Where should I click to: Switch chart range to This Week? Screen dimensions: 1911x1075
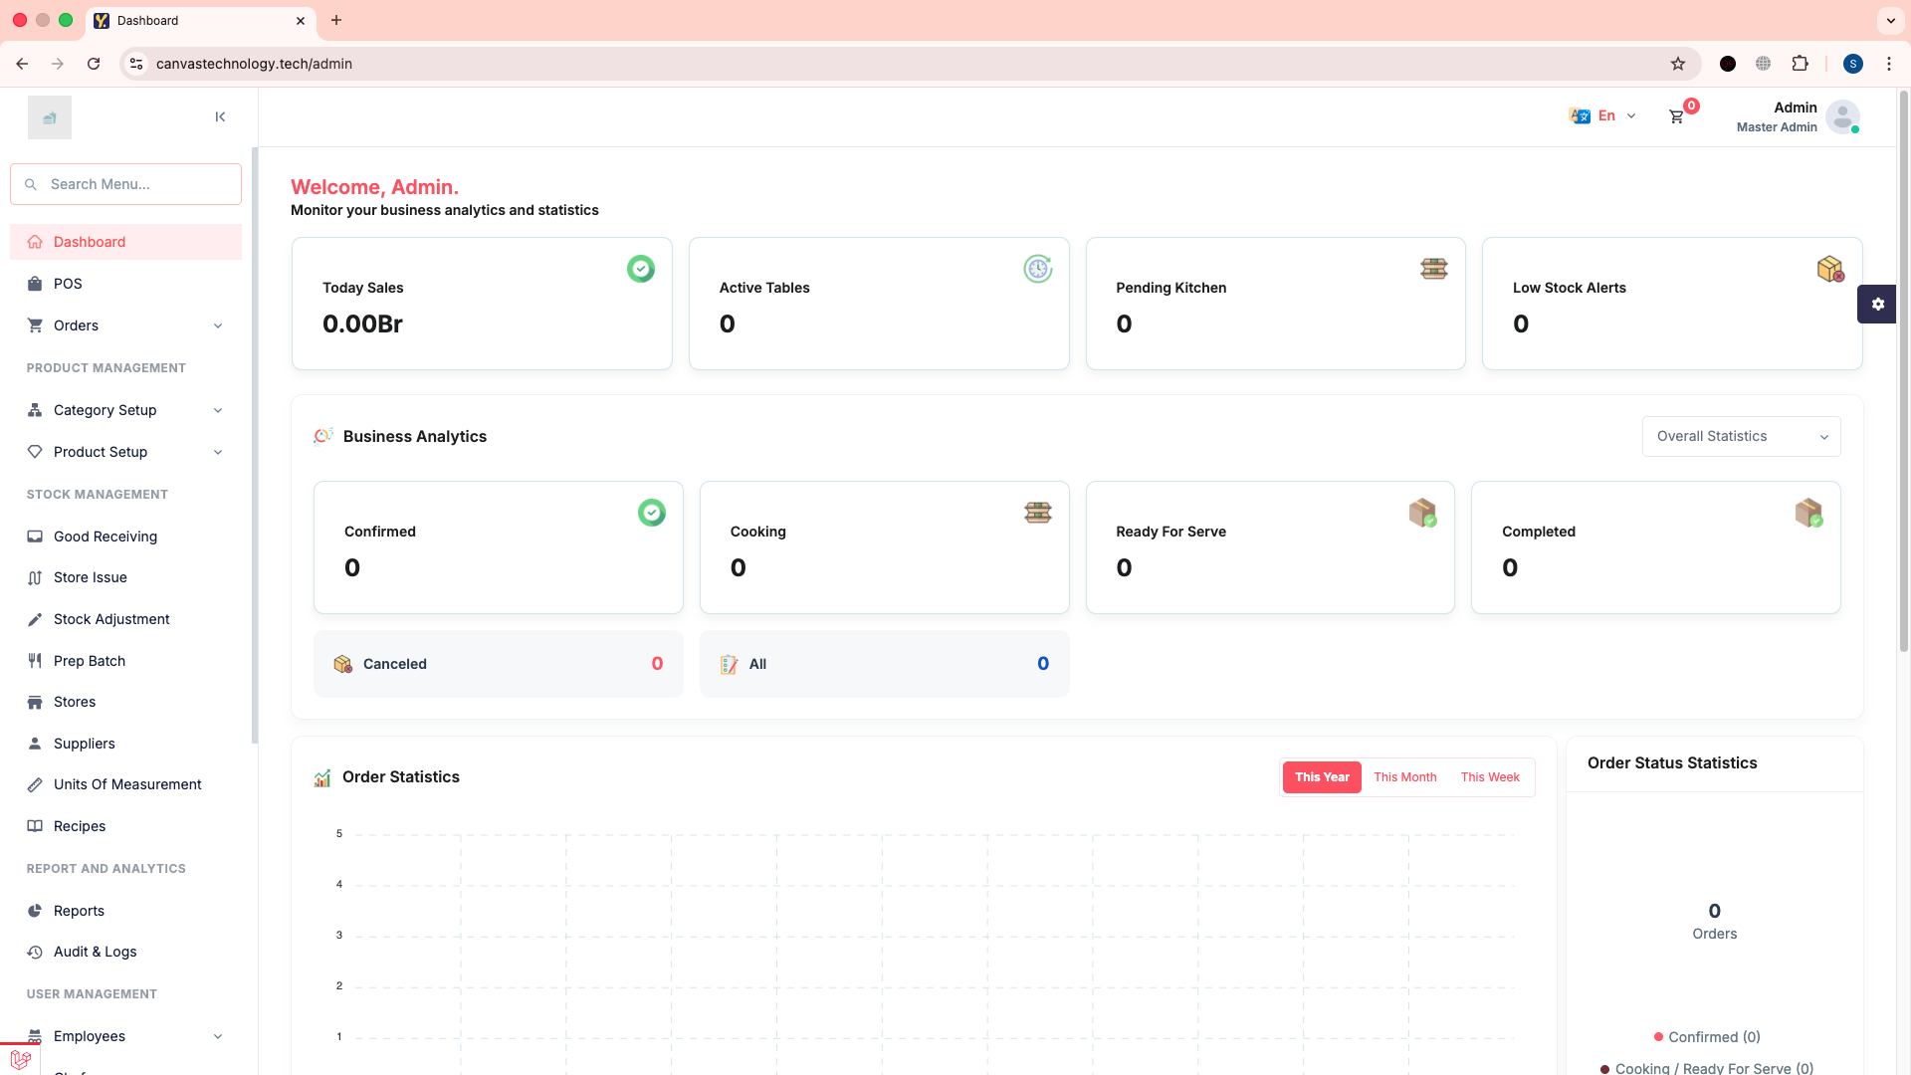coord(1490,777)
